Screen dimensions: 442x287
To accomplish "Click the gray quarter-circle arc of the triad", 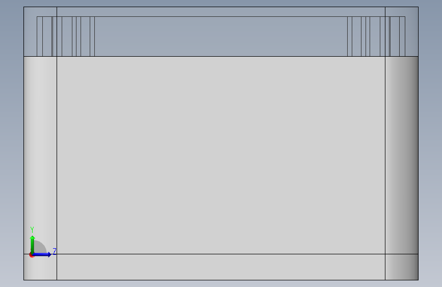I will point(40,246).
